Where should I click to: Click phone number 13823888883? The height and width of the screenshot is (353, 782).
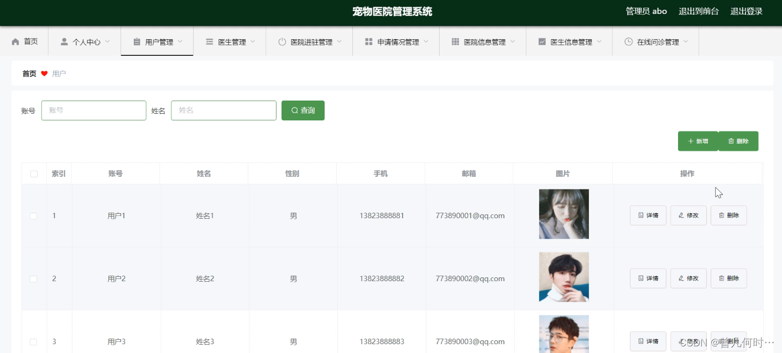click(382, 342)
